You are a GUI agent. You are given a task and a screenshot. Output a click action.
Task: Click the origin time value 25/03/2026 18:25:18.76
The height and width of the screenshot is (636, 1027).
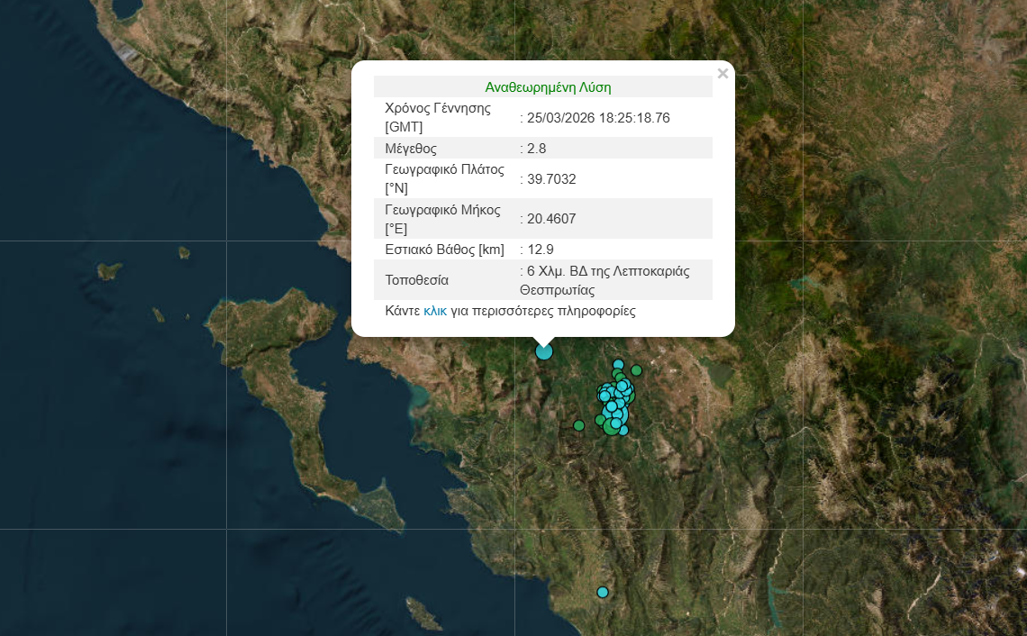point(598,118)
